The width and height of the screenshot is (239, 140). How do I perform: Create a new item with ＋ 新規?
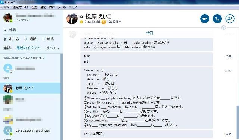(x=48, y=39)
